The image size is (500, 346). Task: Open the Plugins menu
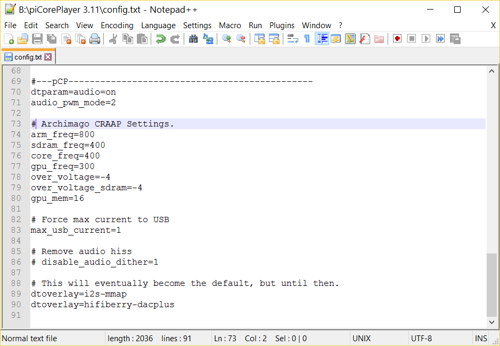click(x=282, y=26)
